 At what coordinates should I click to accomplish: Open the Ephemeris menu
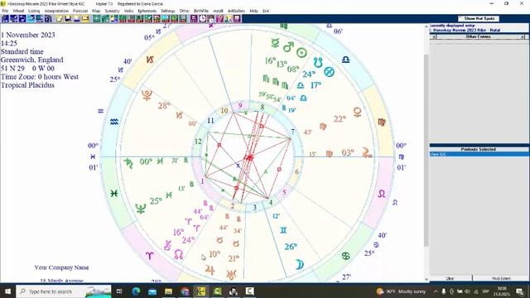click(147, 11)
